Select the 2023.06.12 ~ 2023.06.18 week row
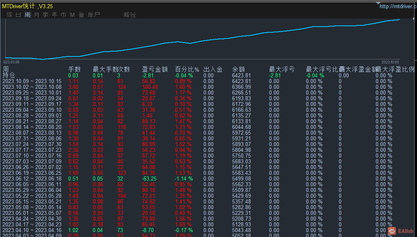 32,178
